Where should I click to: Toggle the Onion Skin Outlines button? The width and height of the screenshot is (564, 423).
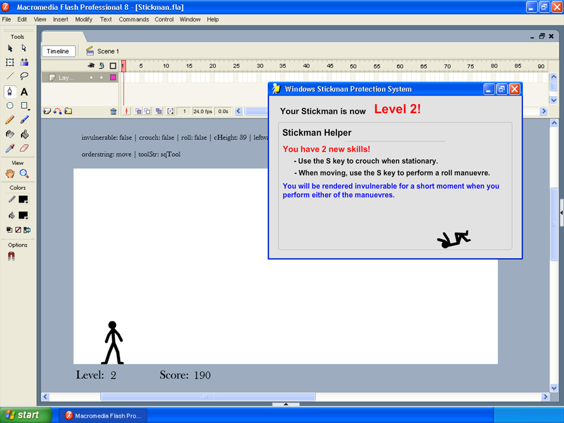[147, 111]
